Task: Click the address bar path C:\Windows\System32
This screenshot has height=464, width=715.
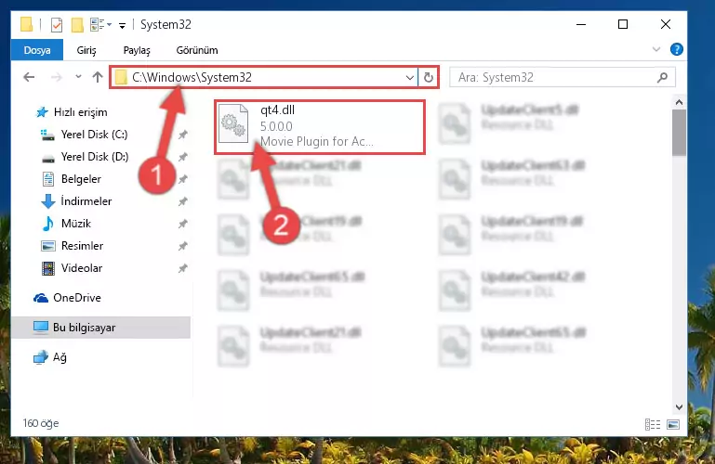Action: point(192,77)
